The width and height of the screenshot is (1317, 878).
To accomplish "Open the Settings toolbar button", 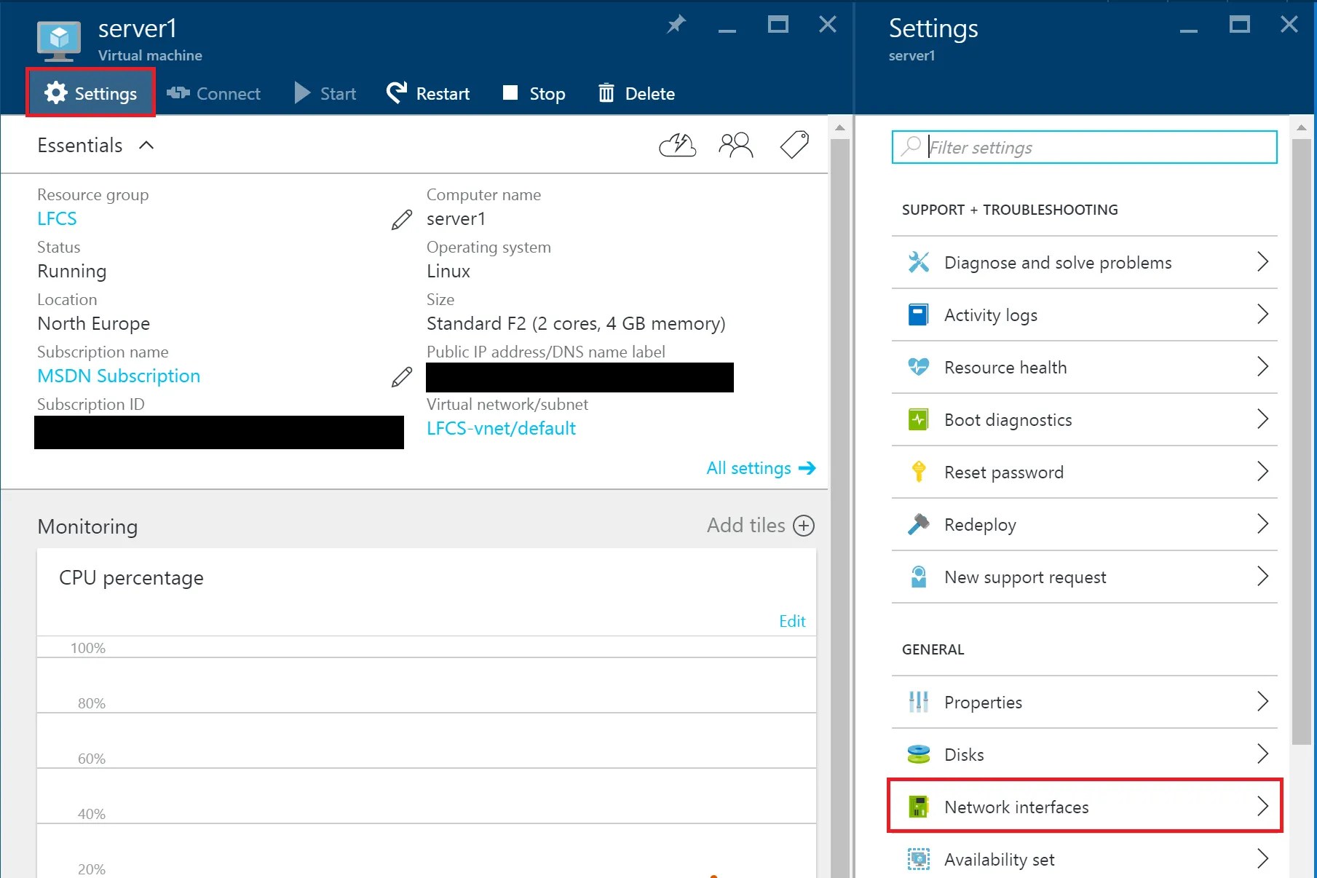I will click(90, 93).
